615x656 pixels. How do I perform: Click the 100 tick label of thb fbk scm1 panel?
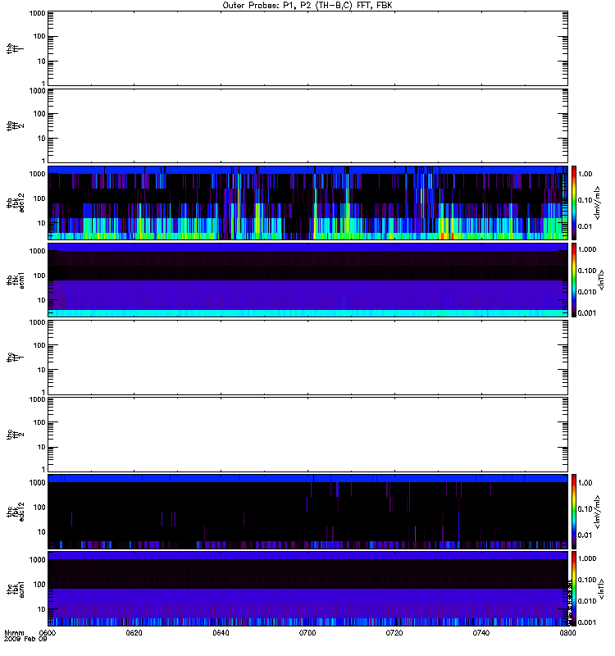coord(39,276)
